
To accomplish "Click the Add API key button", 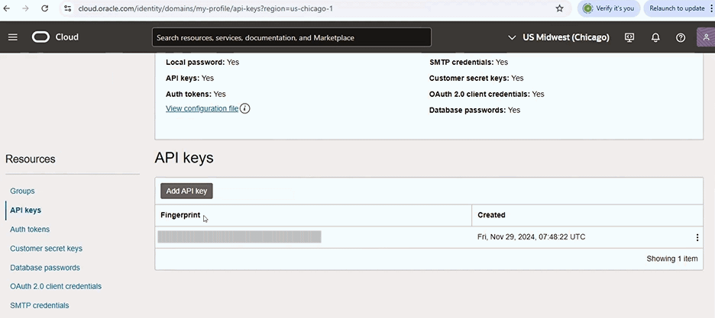I will pos(186,191).
